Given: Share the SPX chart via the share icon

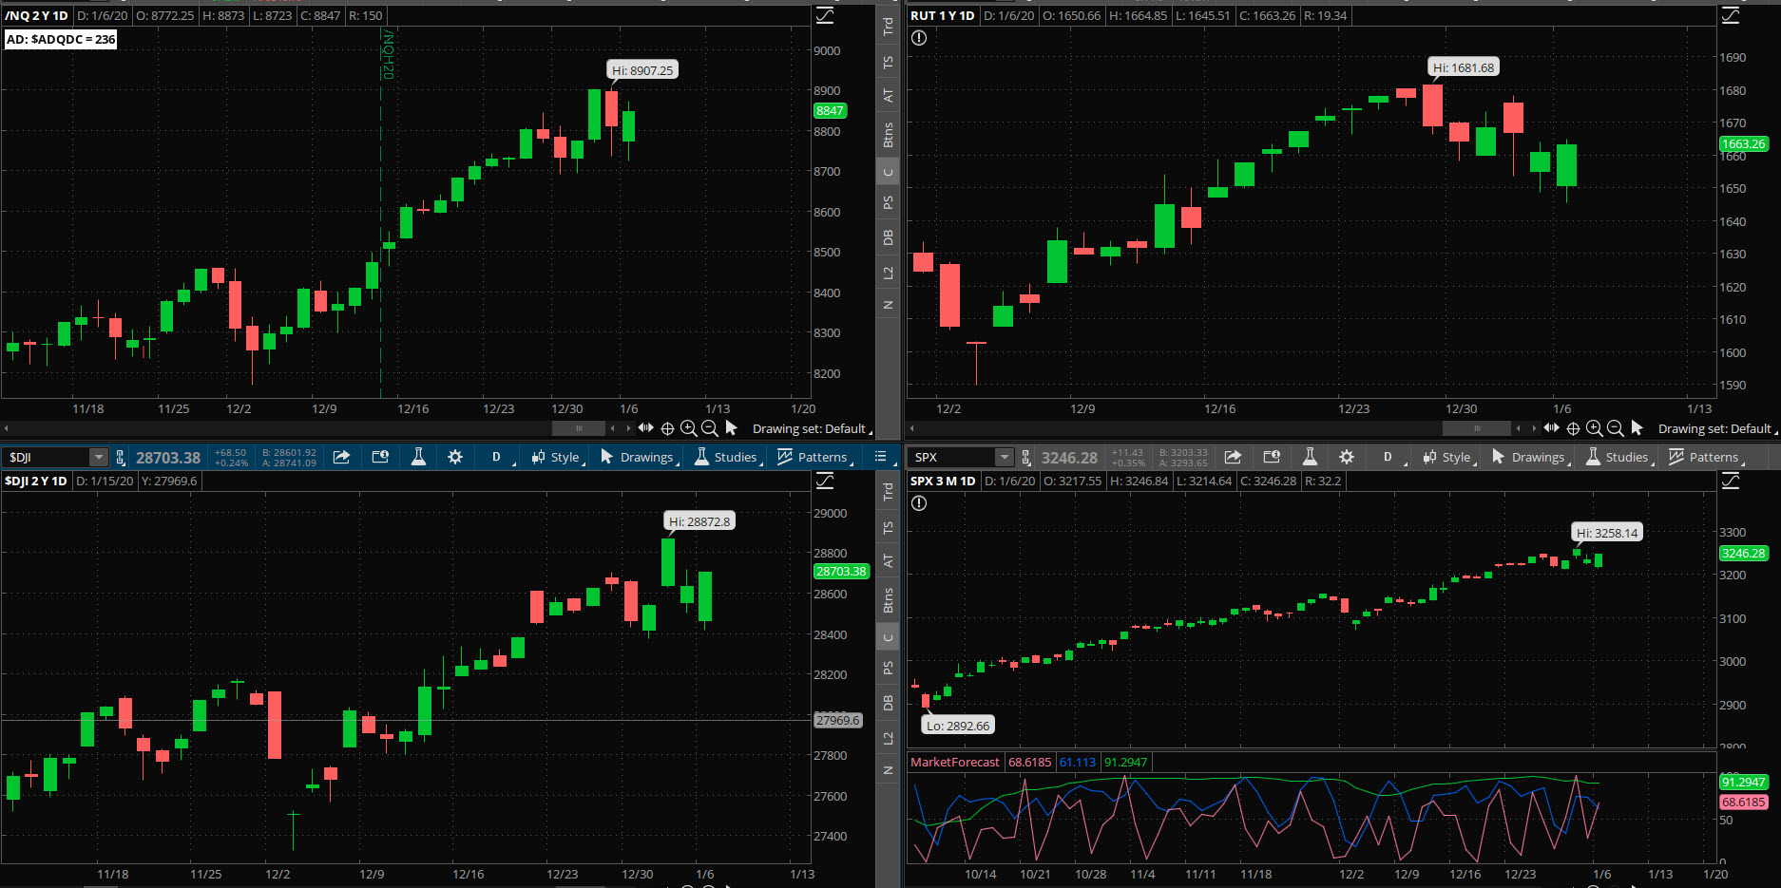Looking at the screenshot, I should tap(1233, 457).
